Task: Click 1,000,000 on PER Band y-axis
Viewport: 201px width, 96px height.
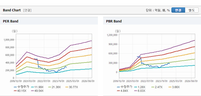Action: click(x=9, y=40)
